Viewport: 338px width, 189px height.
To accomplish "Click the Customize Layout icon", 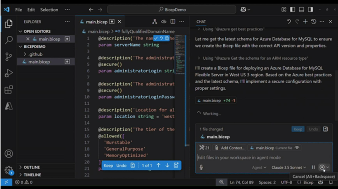I will [x=284, y=10].
